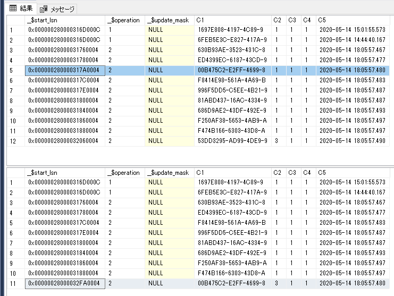Viewport: 394px width, 296px height.
Task: Click the messages icon on メッセージ tab
Action: [x=44, y=9]
